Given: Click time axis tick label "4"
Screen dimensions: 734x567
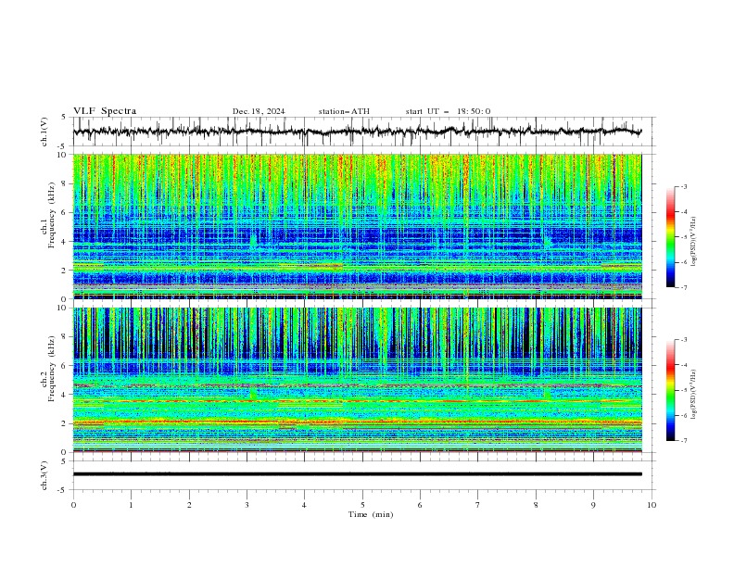Looking at the screenshot, I should [x=304, y=505].
